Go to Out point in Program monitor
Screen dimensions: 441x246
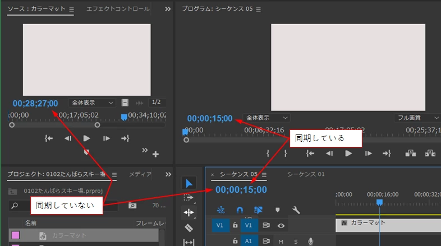387,154
